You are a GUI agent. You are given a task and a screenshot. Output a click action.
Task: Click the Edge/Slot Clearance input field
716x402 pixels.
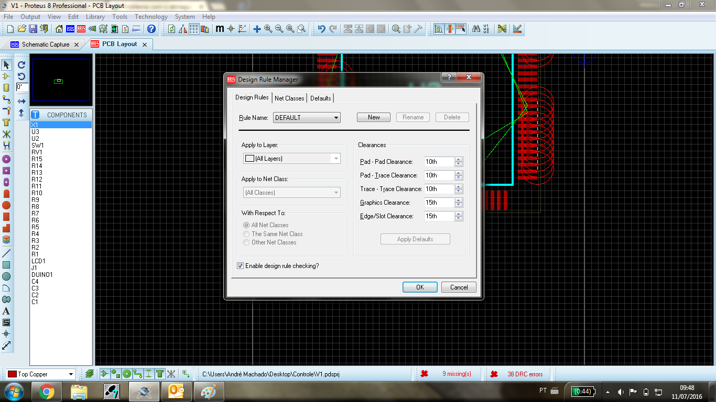439,216
